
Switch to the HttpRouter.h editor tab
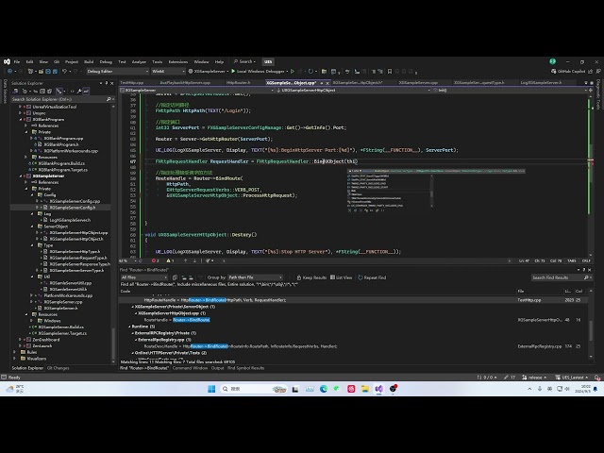(239, 82)
